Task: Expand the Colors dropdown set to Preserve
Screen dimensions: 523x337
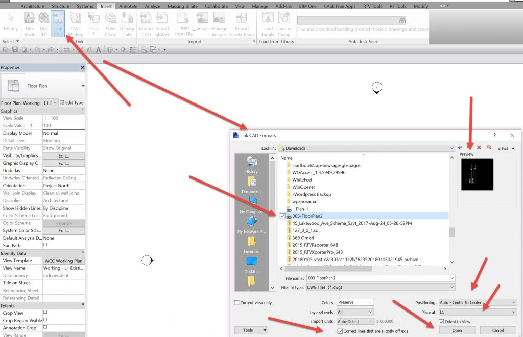Action: (355, 303)
